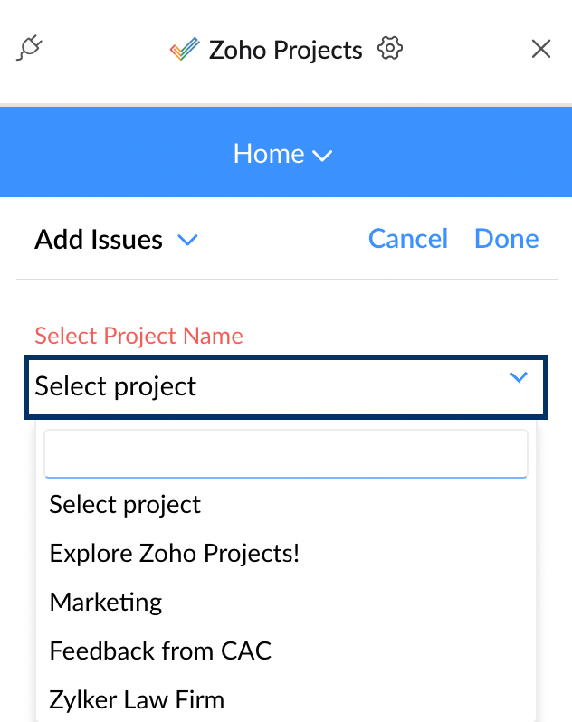Collapse the Select project combo box
Viewport: 572px width, 722px height.
285,387
